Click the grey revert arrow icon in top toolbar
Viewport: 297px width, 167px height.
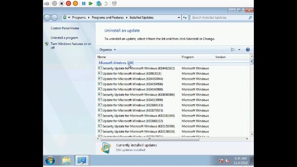tap(106, 3)
